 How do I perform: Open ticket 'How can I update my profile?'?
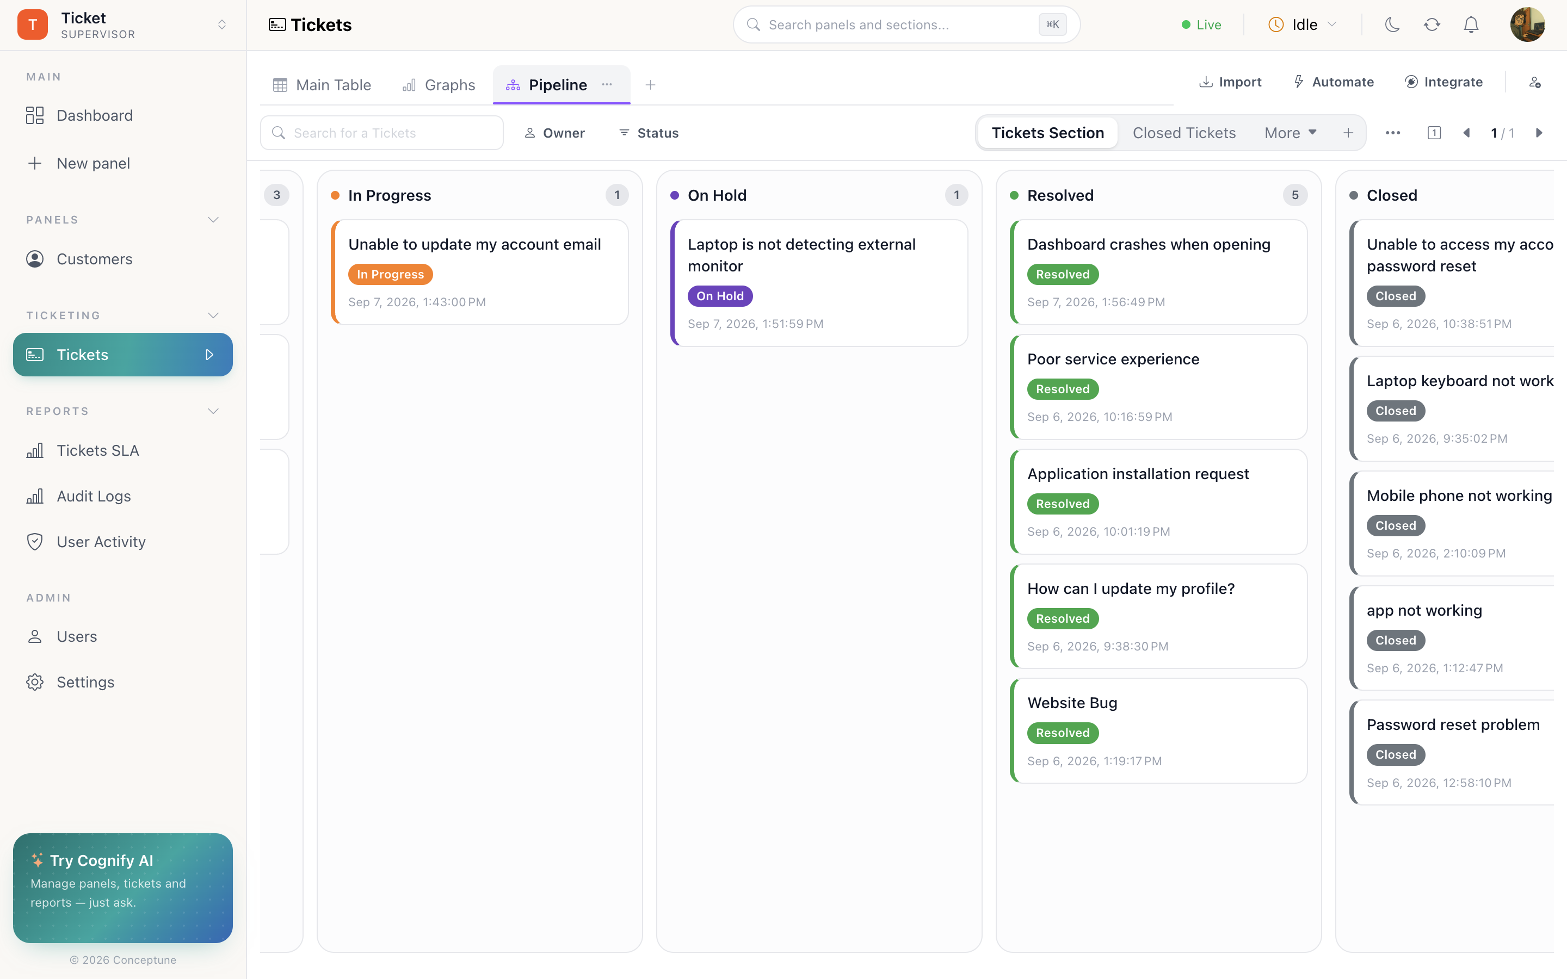click(1158, 616)
